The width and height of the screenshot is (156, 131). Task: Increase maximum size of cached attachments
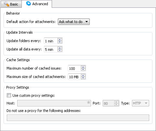[83, 75]
